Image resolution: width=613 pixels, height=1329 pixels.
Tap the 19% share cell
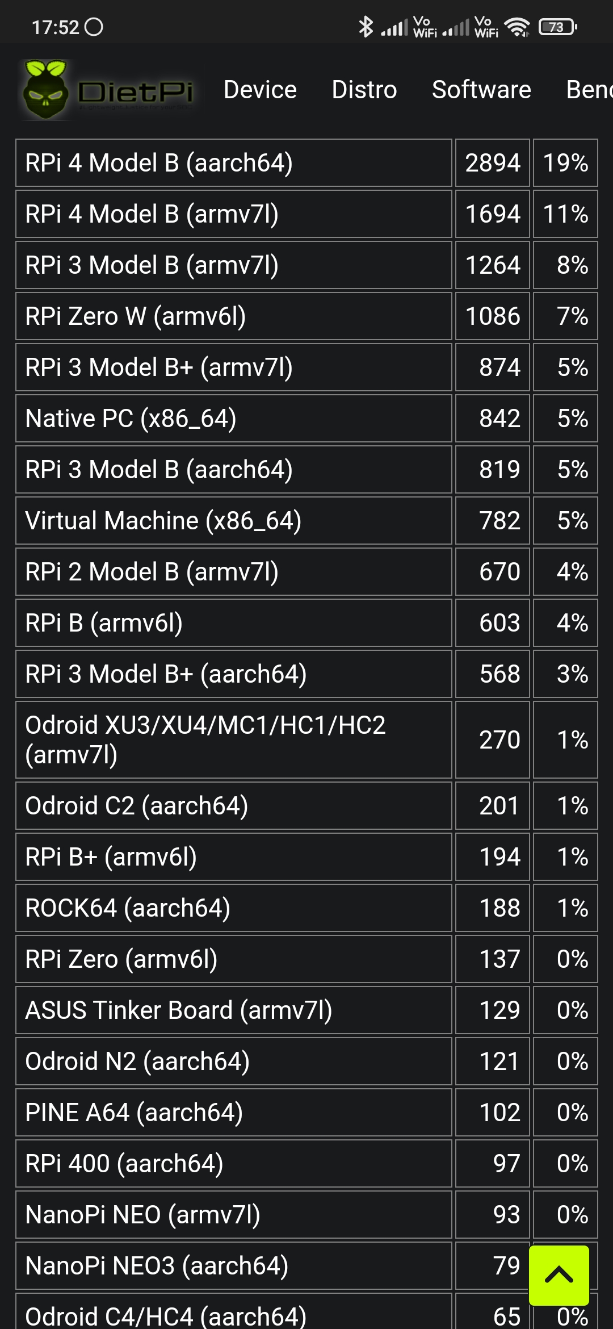point(565,163)
